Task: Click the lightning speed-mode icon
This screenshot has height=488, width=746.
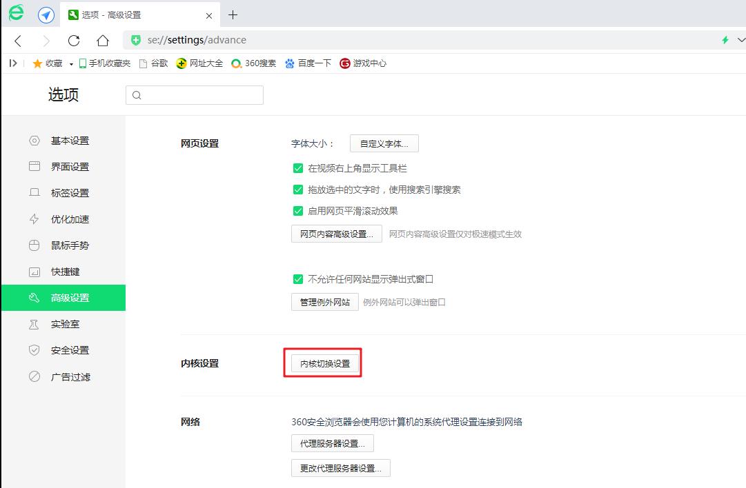Action: [x=724, y=40]
